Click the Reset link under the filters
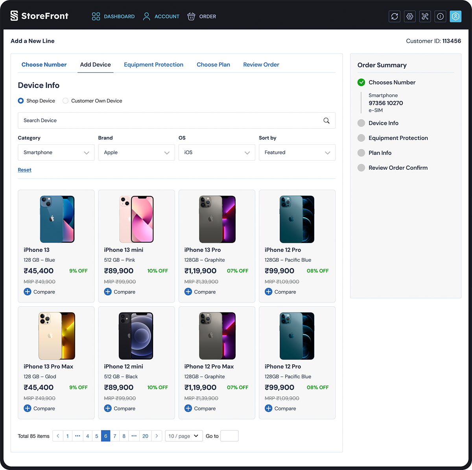The height and width of the screenshot is (470, 472). [24, 169]
